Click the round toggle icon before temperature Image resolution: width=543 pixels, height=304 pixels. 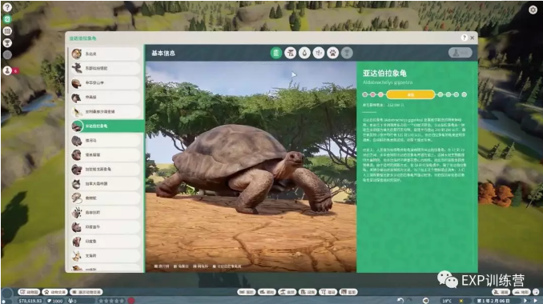coord(426,301)
